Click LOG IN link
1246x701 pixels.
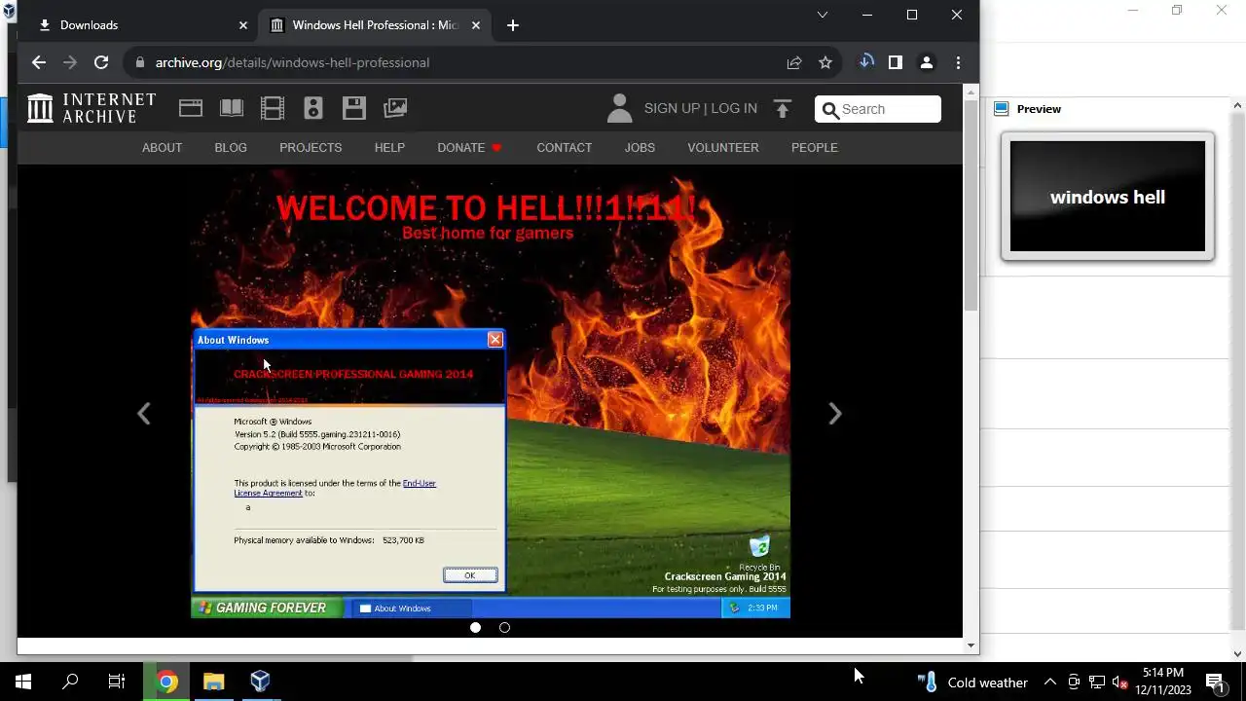coord(734,109)
